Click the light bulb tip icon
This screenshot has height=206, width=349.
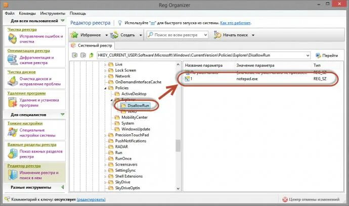point(120,23)
